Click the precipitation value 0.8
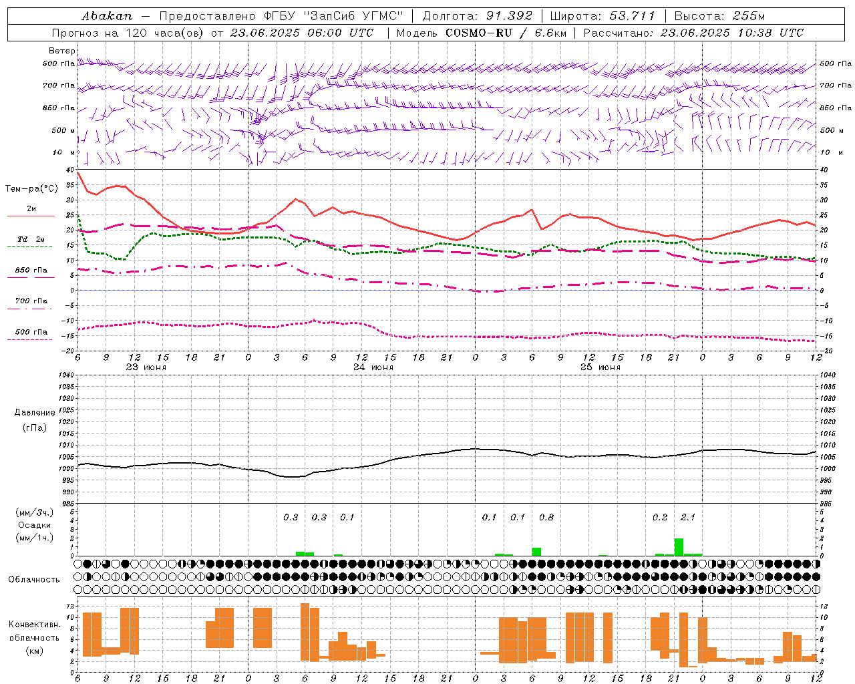Image resolution: width=855 pixels, height=684 pixels. pyautogui.click(x=546, y=517)
